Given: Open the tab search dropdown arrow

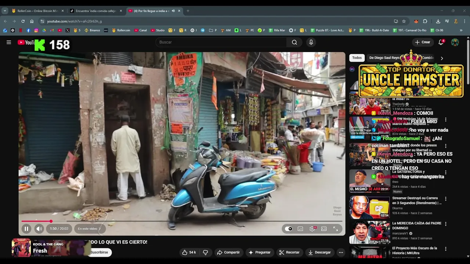Looking at the screenshot, I should pyautogui.click(x=5, y=11).
